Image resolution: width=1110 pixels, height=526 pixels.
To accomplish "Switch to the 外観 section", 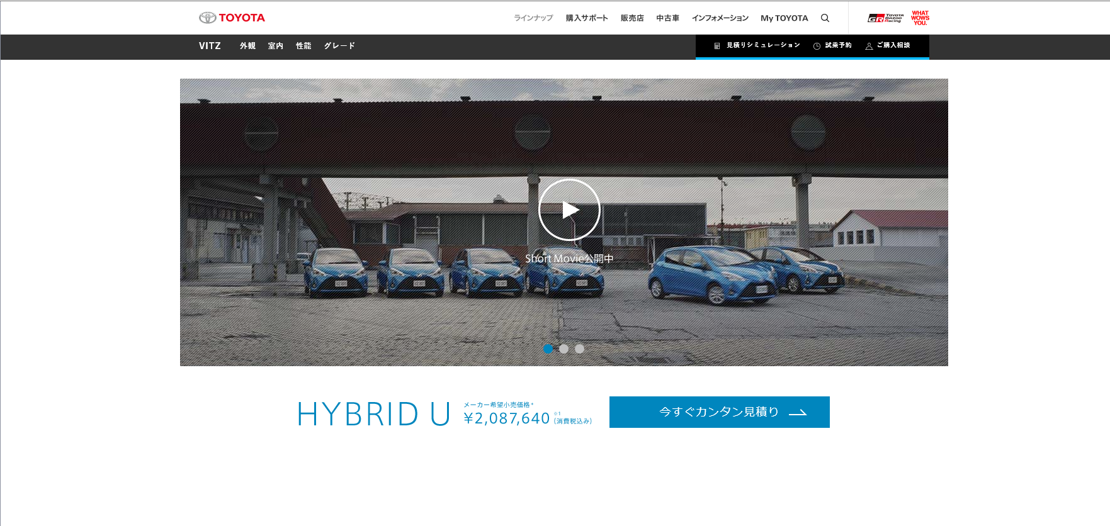I will (x=247, y=46).
